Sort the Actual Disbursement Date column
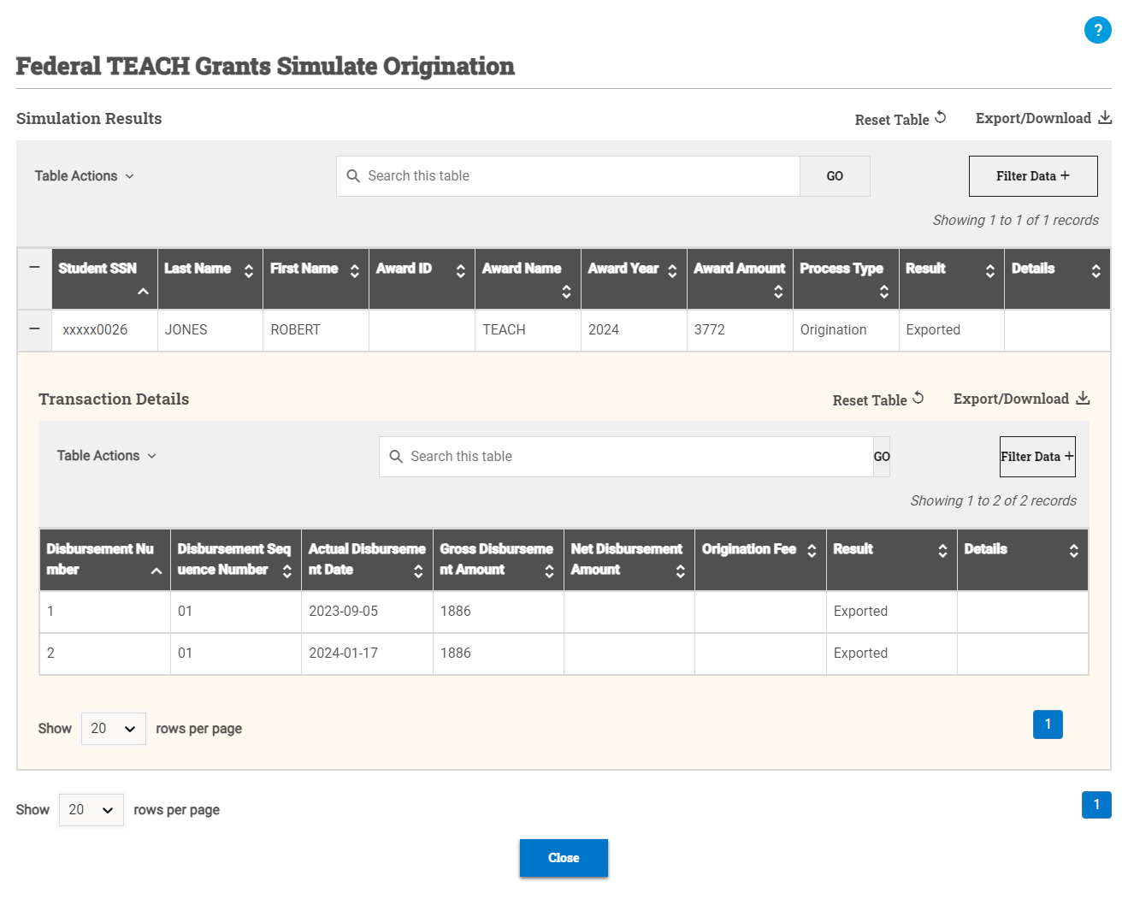This screenshot has width=1128, height=899. (x=418, y=571)
